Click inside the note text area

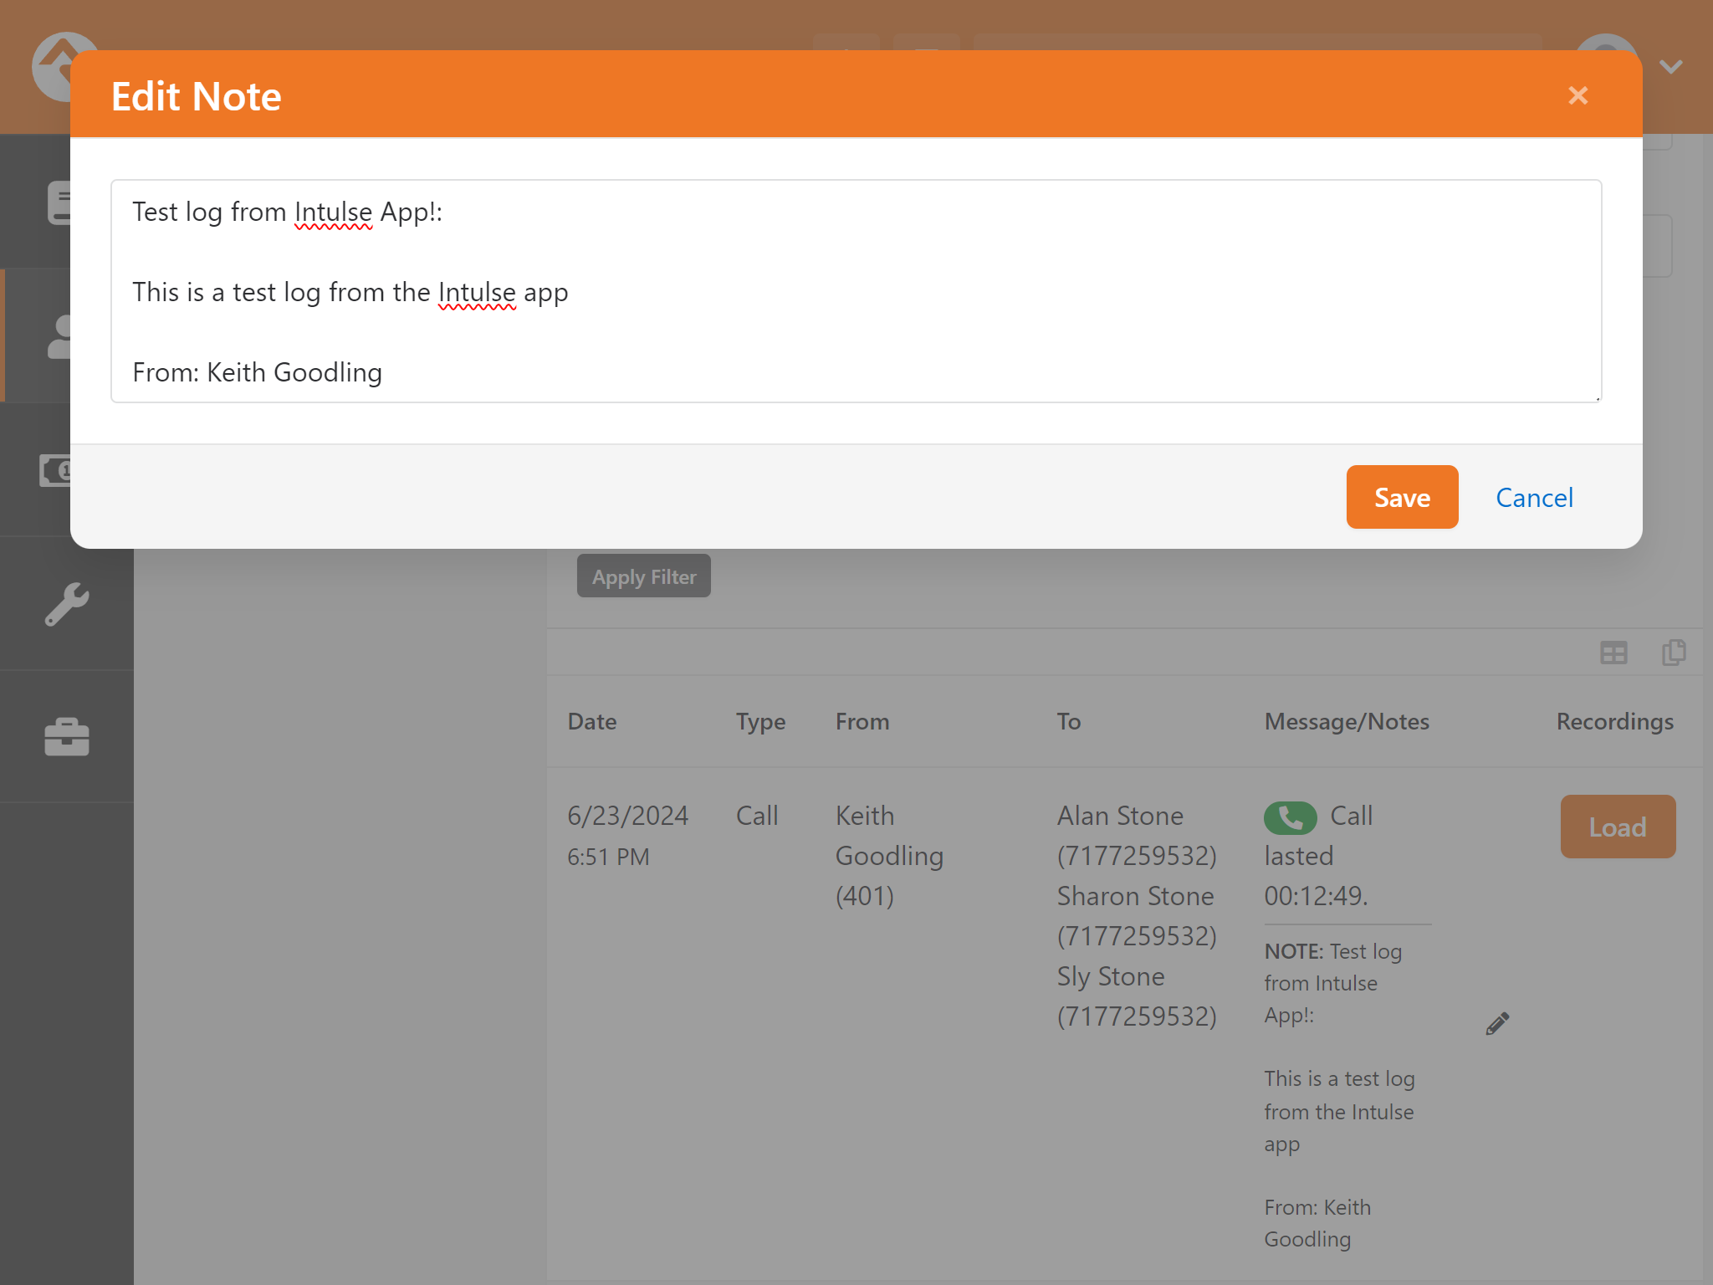pyautogui.click(x=856, y=291)
